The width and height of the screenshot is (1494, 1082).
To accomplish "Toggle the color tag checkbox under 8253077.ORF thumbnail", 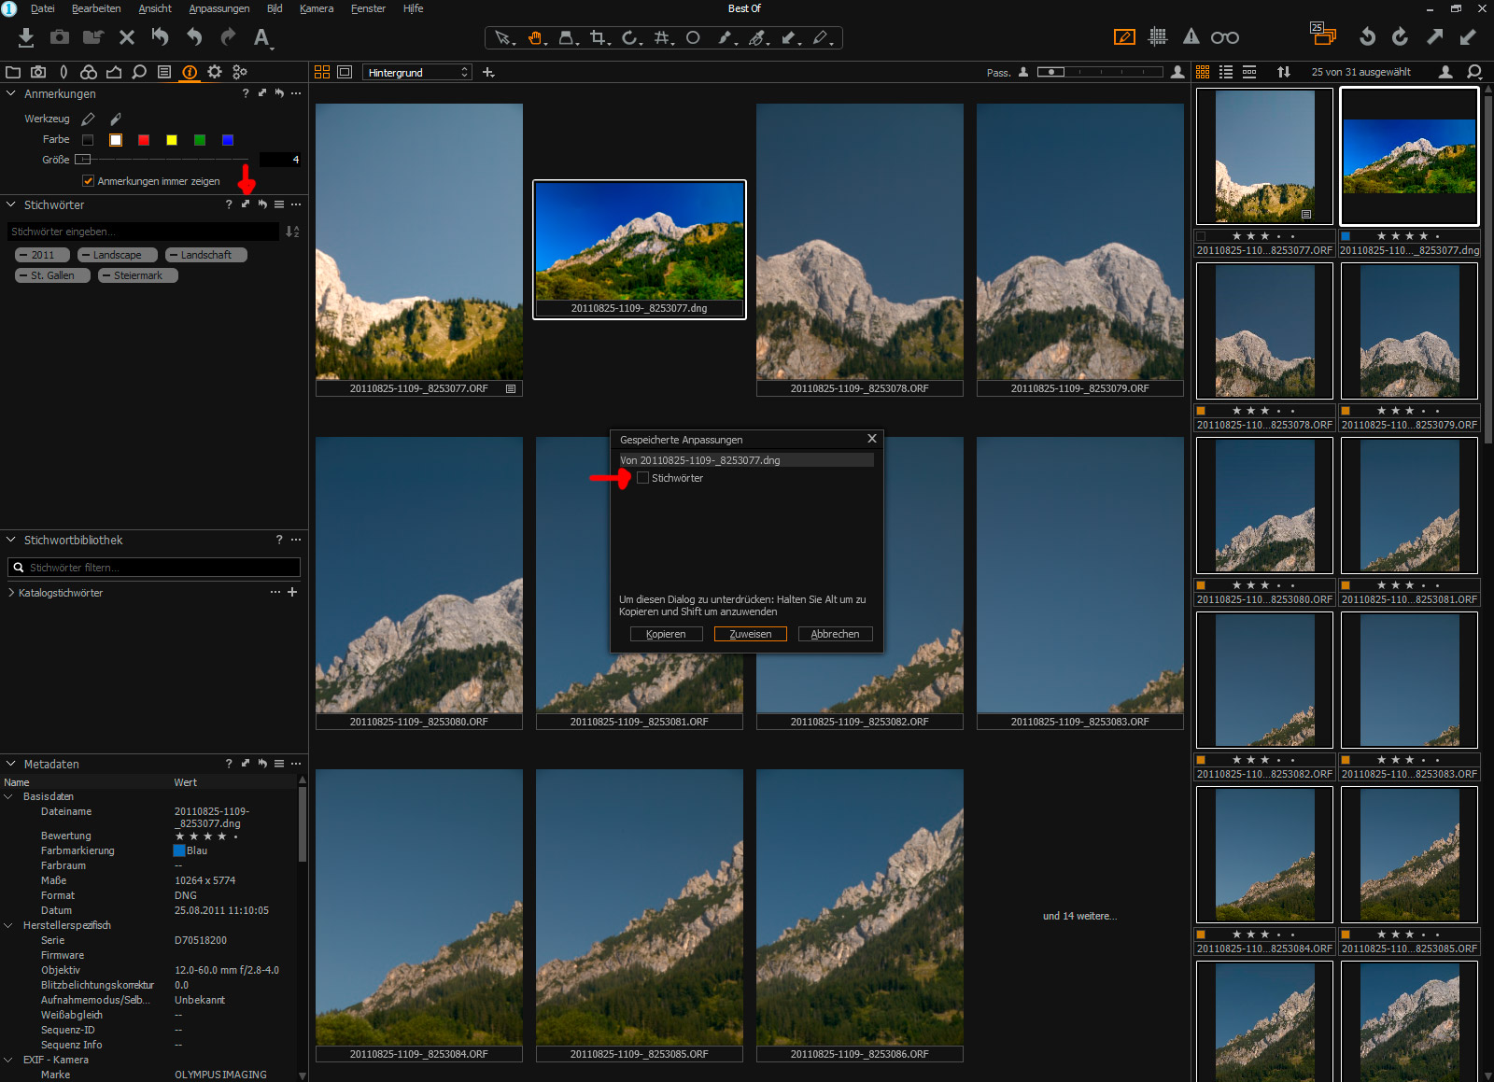I will [x=1201, y=236].
